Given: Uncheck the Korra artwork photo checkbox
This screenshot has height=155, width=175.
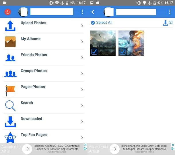Looking at the screenshot, I should [122, 52].
